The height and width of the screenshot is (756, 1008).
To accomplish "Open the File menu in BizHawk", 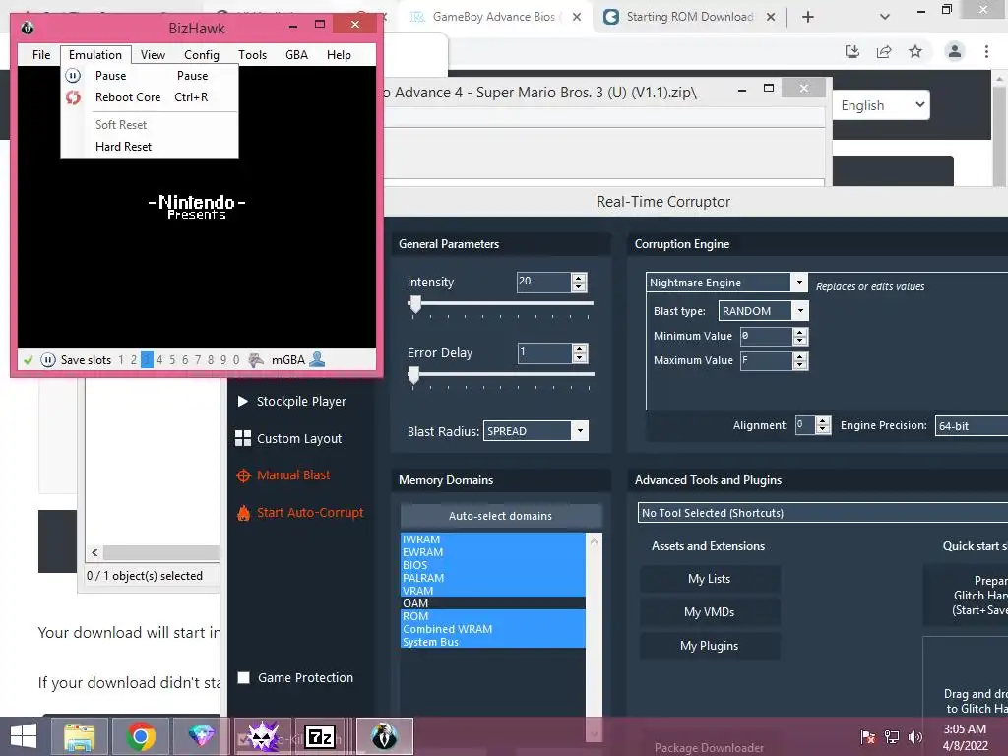I will coord(41,55).
